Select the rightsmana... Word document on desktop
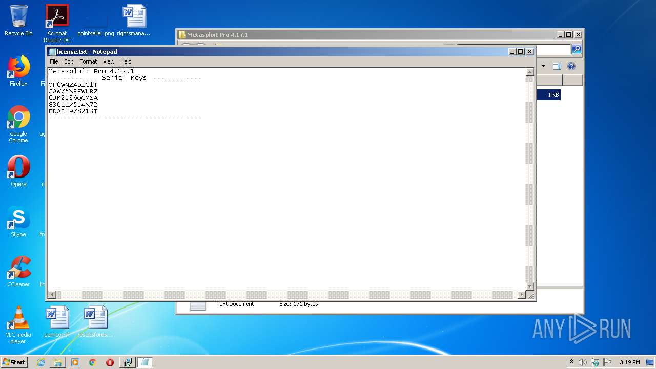 coord(134,20)
